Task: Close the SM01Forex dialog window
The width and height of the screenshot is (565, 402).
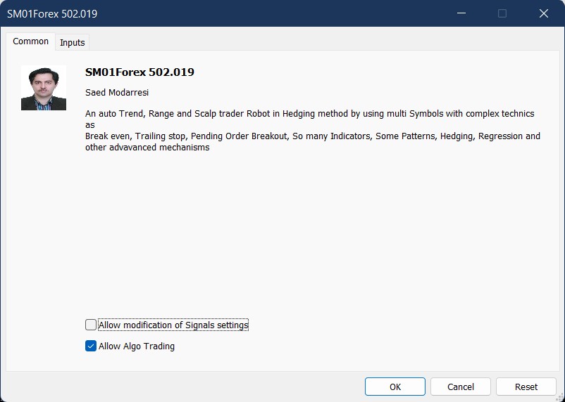Action: pos(543,13)
